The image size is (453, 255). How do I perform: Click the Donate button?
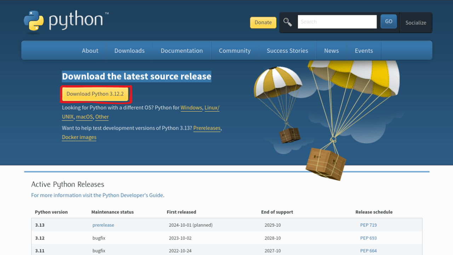pyautogui.click(x=263, y=22)
